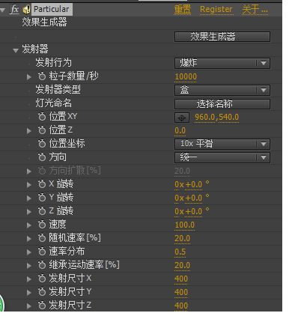Image resolution: width=292 pixels, height=316 pixels.
Task: Expand the Z 旋转 property
Action: [x=29, y=212]
